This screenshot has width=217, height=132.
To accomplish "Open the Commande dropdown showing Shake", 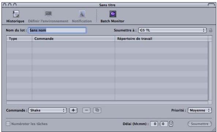I will click(x=47, y=110).
